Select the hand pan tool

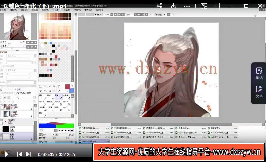[x=54, y=91]
